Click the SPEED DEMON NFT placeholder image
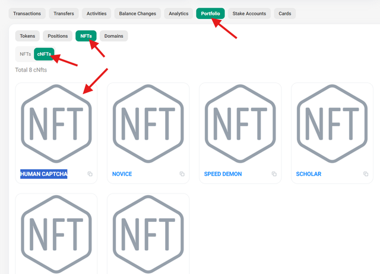Screen dimensions: 380x274 pyautogui.click(x=240, y=124)
